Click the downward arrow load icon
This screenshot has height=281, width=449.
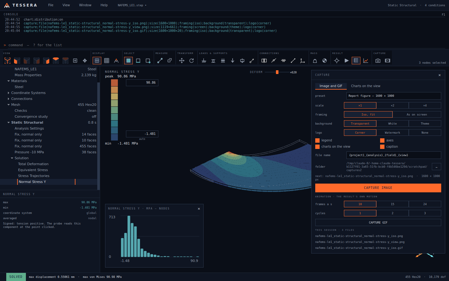click(x=233, y=61)
